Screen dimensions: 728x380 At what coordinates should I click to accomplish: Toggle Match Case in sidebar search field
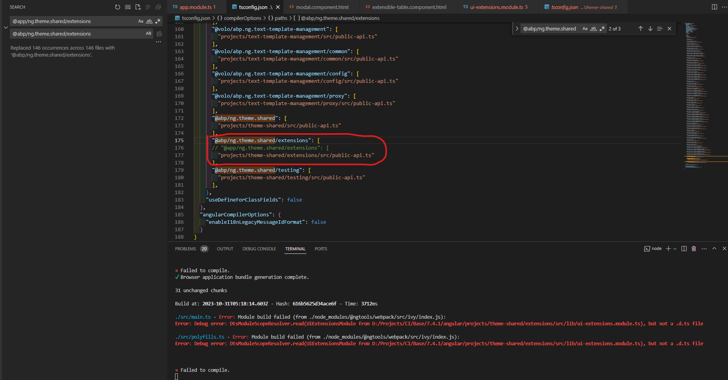pos(141,21)
